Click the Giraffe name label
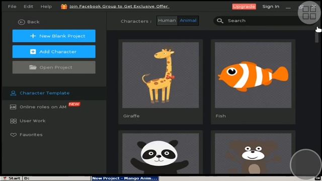 131,116
